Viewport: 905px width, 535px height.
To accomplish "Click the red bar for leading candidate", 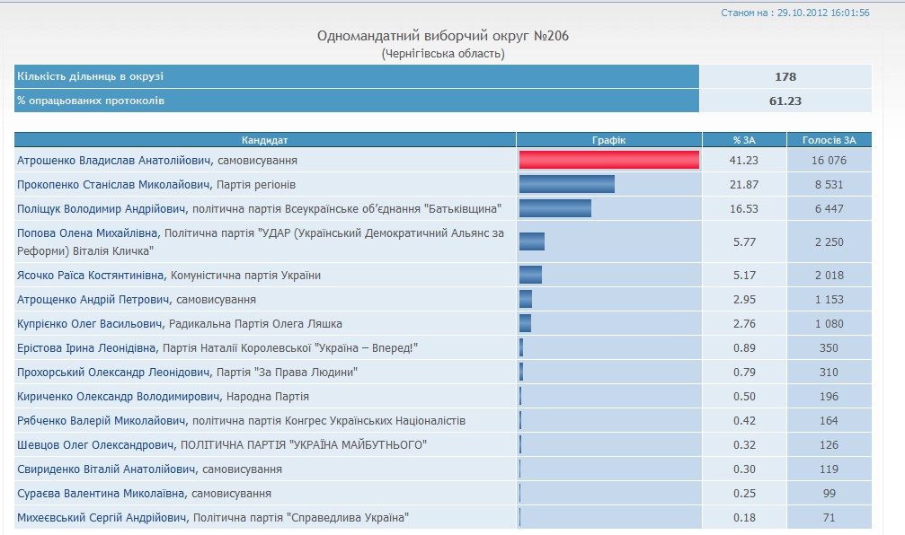I will 608,160.
